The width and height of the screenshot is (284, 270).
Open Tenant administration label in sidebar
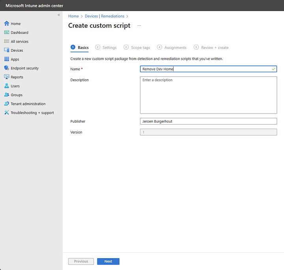(x=28, y=104)
